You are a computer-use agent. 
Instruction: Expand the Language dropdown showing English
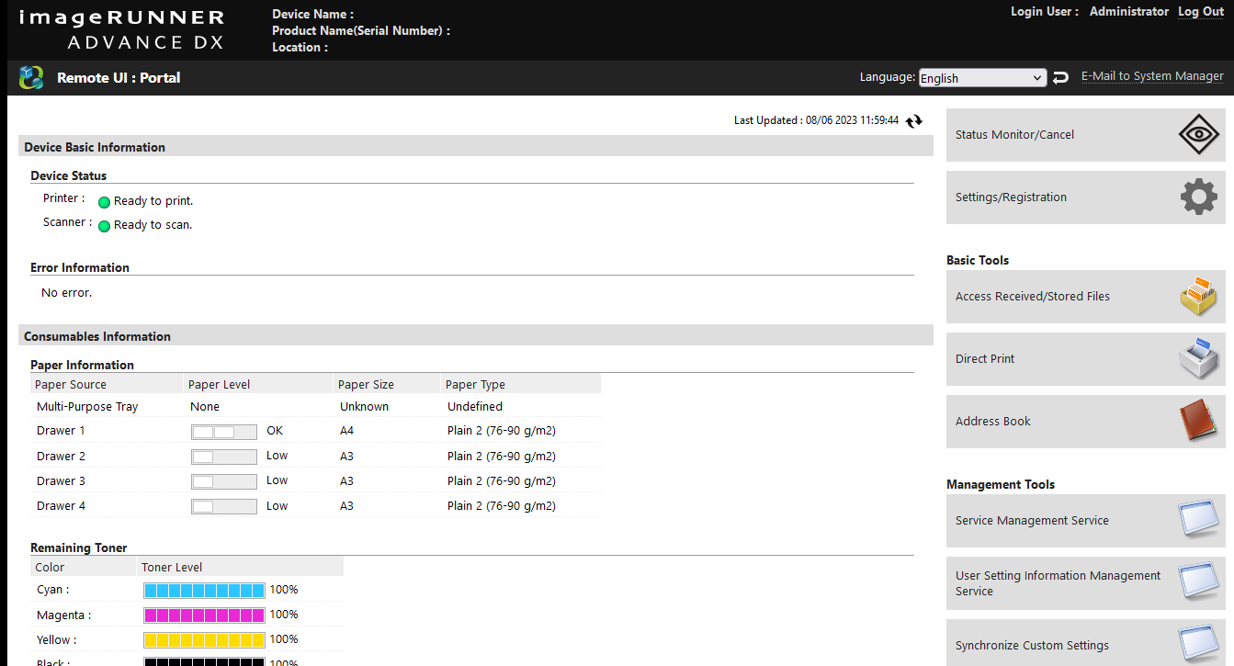coord(982,78)
